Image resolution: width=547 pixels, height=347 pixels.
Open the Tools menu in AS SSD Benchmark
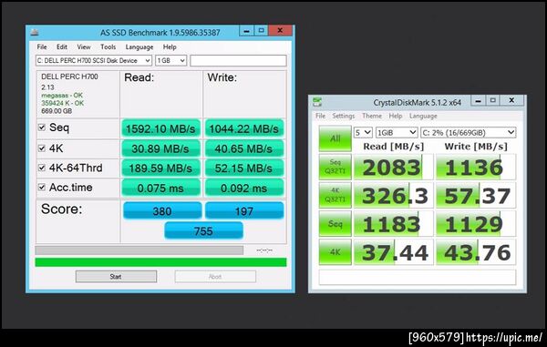point(108,47)
